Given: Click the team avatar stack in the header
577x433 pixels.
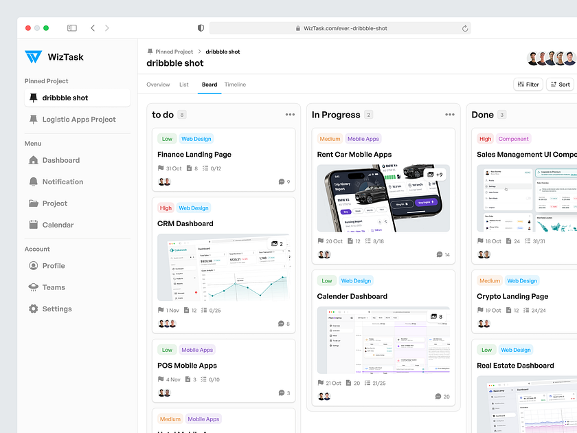Looking at the screenshot, I should click(x=548, y=57).
